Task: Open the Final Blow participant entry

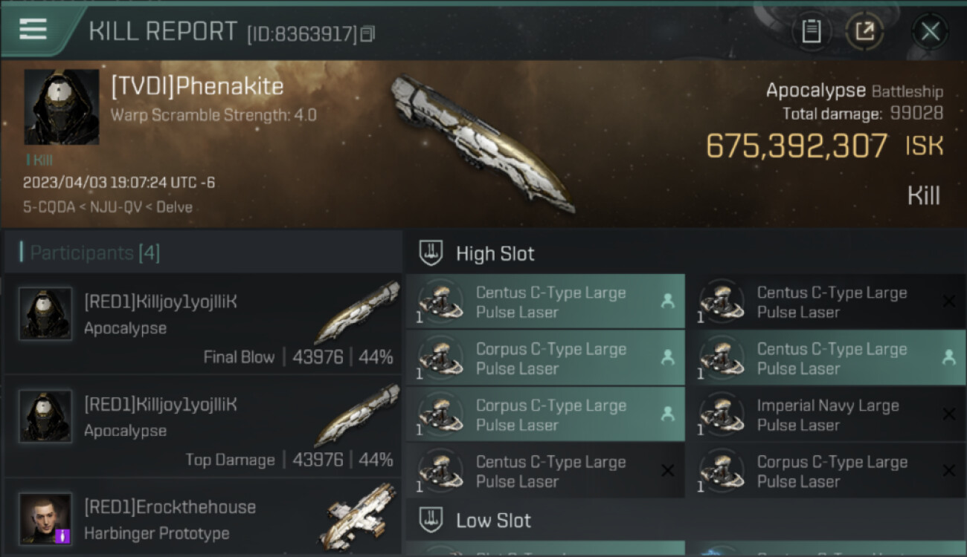Action: [202, 324]
